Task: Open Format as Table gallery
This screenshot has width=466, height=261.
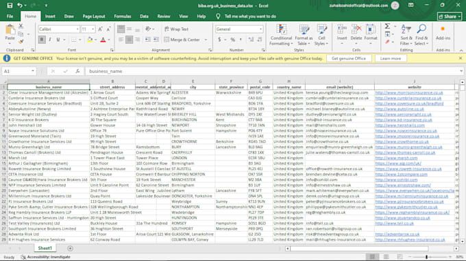Action: point(304,35)
